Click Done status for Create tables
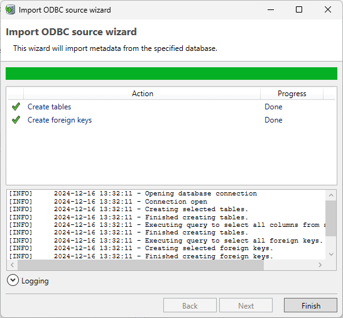 273,107
